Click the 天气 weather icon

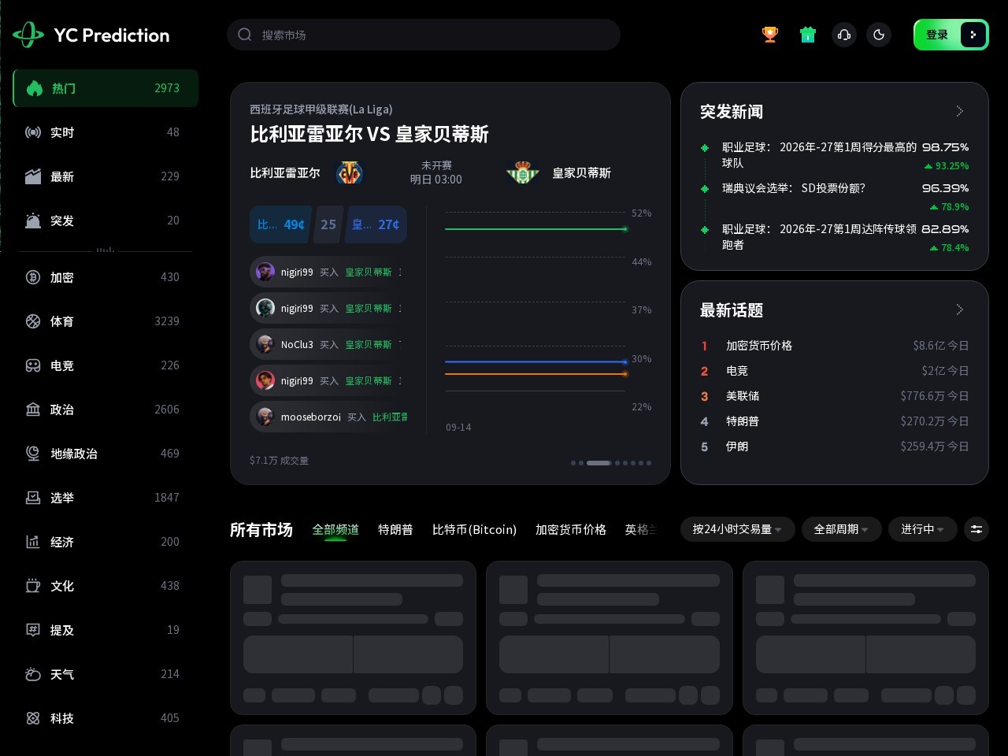click(x=33, y=674)
